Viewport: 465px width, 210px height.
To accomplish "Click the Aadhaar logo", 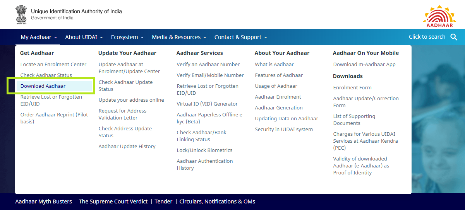I will pyautogui.click(x=439, y=16).
